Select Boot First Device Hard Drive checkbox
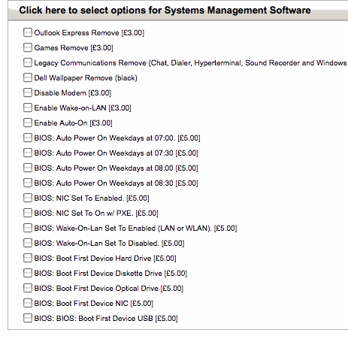This screenshot has height=339, width=348. tap(28, 258)
